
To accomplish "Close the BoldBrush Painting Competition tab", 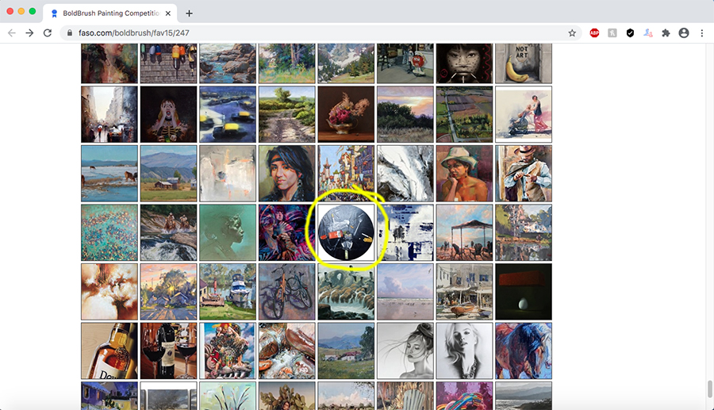I will pyautogui.click(x=168, y=13).
